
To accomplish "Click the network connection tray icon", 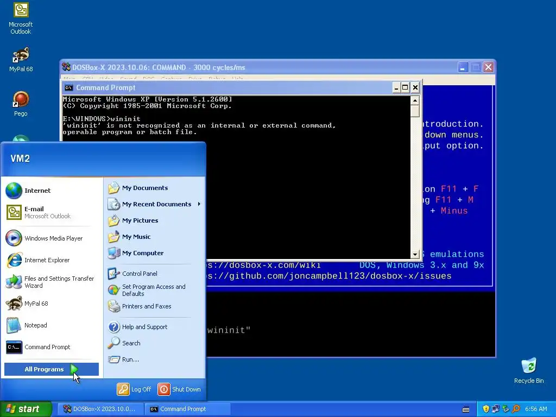I will [x=495, y=409].
